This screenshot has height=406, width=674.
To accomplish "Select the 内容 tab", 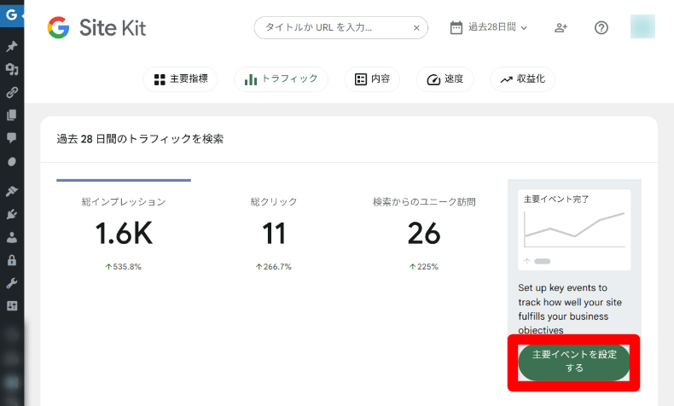I will [x=372, y=79].
